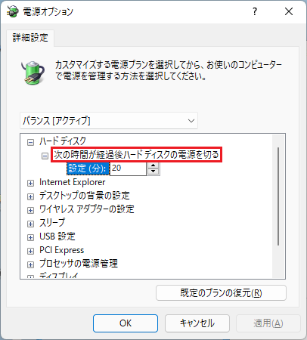Image resolution: width=307 pixels, height=340 pixels.
Task: Click the Power Options title bar icon
Action: (12, 11)
